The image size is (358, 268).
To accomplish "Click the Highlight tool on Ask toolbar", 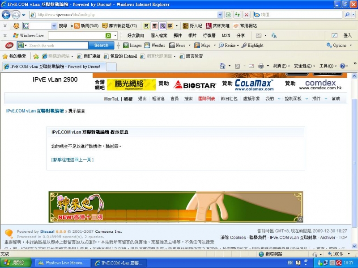I will 252,46.
